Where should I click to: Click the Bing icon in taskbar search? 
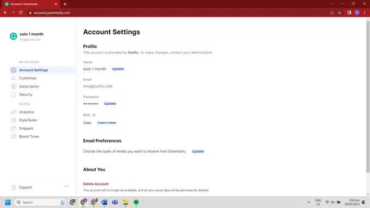click(63, 203)
